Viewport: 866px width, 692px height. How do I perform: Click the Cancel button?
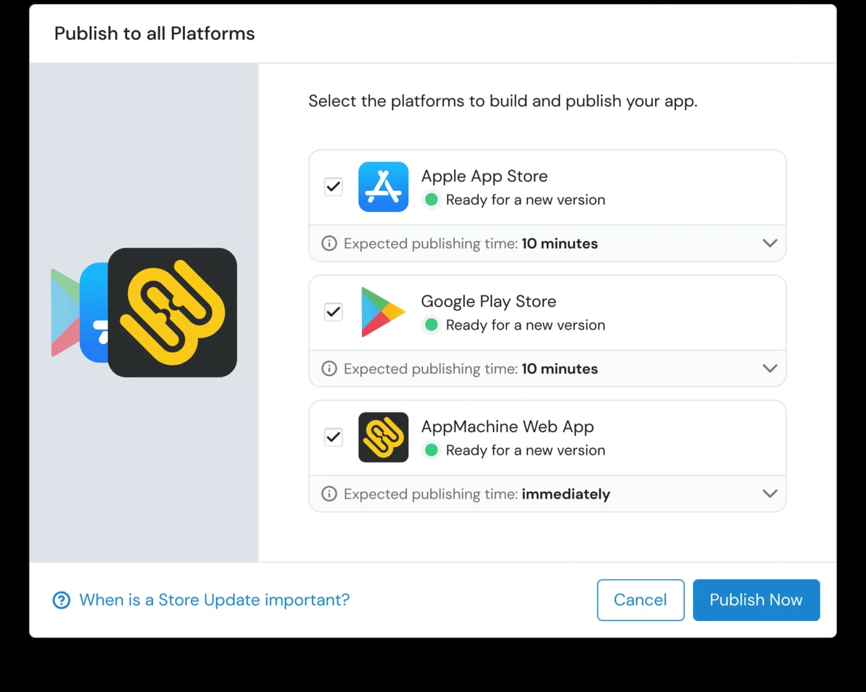pos(640,600)
